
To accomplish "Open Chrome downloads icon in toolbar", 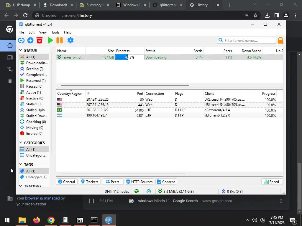I will pyautogui.click(x=267, y=15).
